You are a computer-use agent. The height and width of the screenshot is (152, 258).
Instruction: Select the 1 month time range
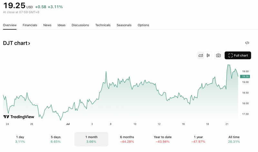[91, 139]
